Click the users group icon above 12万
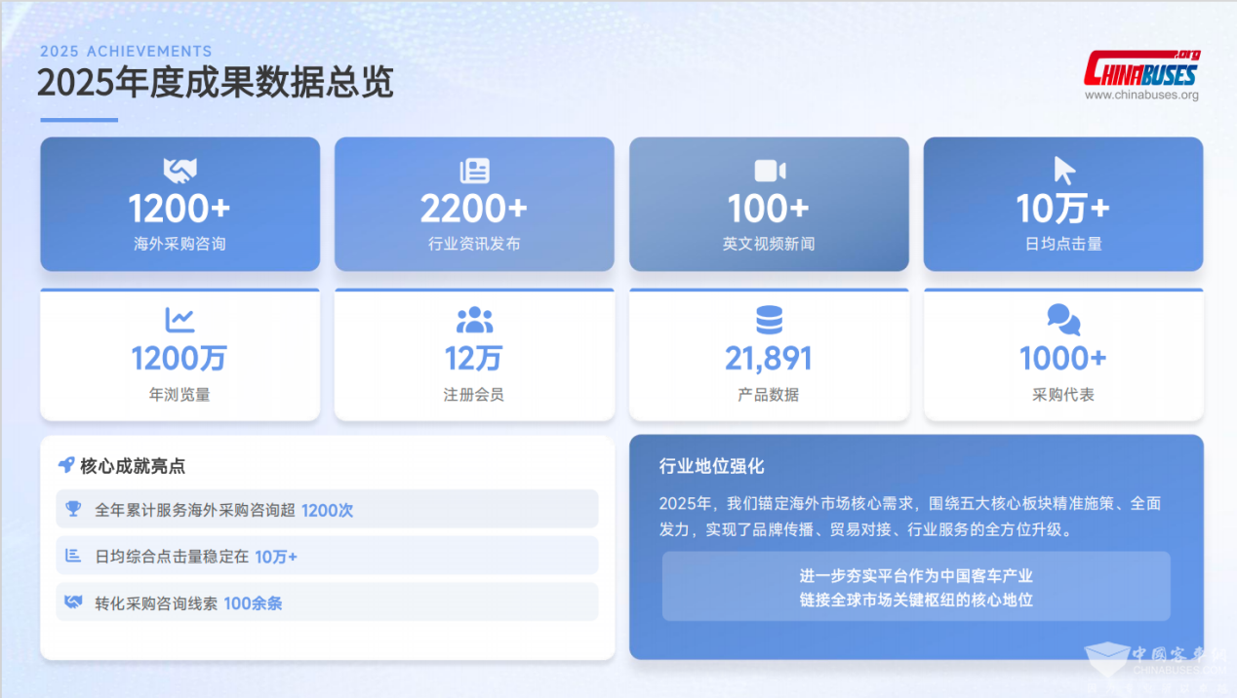This screenshot has width=1237, height=698. [x=474, y=320]
